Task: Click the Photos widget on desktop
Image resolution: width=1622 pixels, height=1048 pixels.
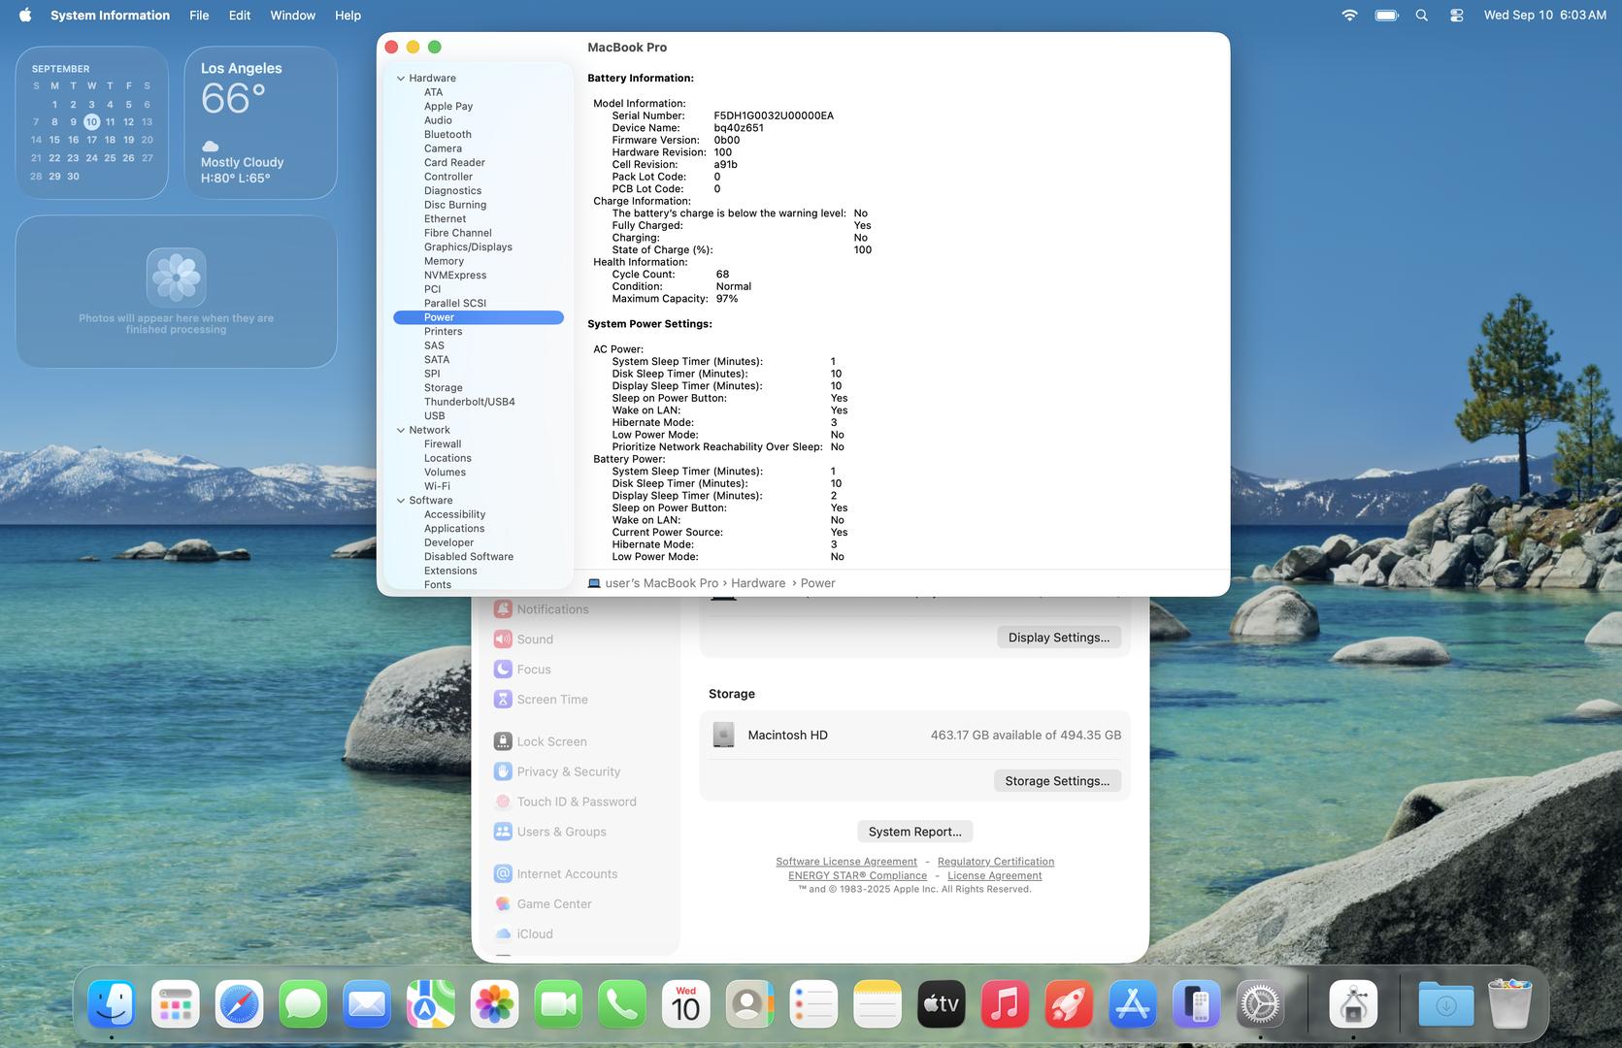Action: click(177, 291)
